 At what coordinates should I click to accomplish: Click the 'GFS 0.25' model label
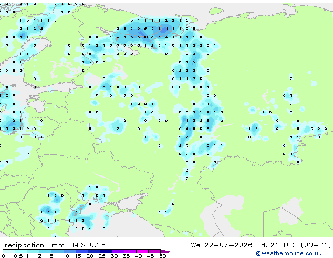pyautogui.click(x=89, y=245)
